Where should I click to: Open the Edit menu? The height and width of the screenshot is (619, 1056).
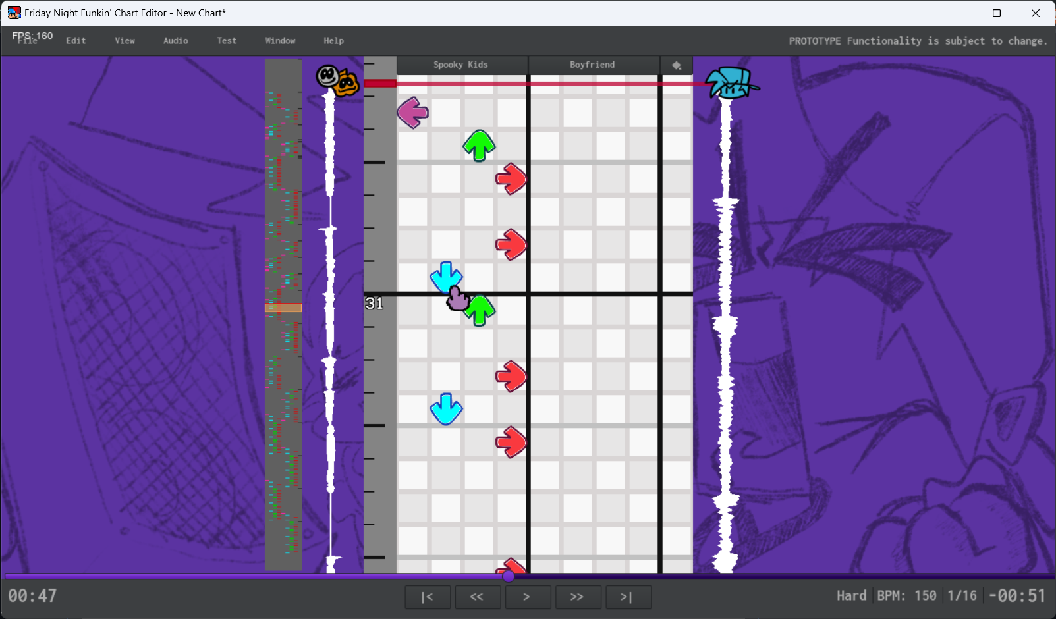76,41
